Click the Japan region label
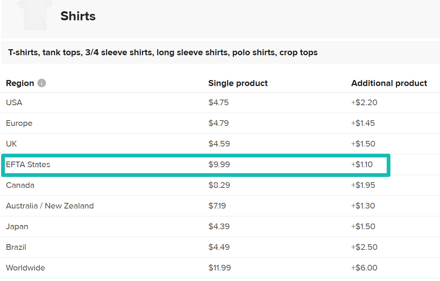The height and width of the screenshot is (281, 440). [x=17, y=227]
